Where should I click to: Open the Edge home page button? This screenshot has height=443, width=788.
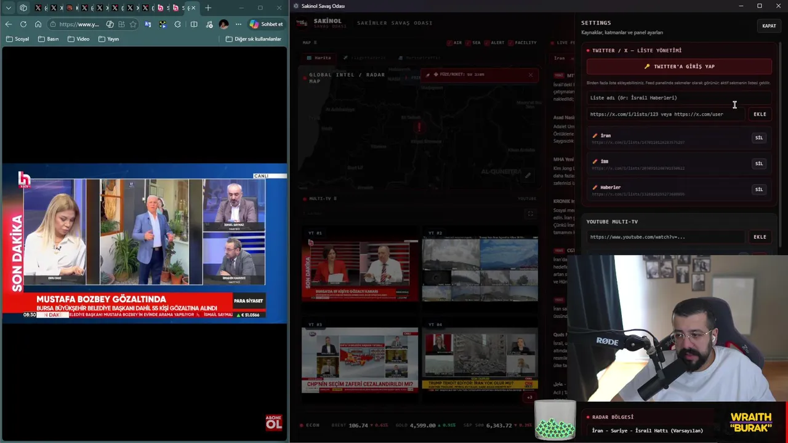(38, 24)
